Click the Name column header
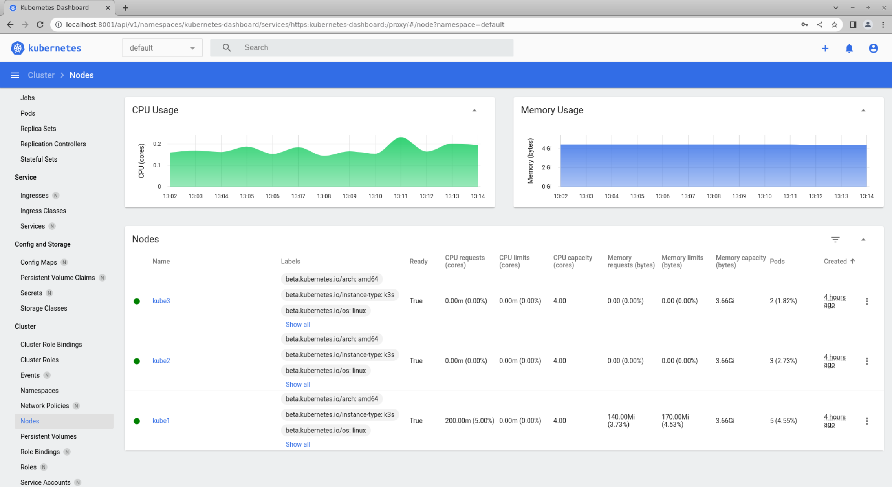This screenshot has height=487, width=892. point(161,261)
